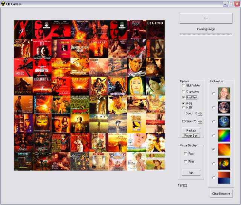241x205 pixels.
Task: Click the Painting Image status label
Action: (x=206, y=29)
